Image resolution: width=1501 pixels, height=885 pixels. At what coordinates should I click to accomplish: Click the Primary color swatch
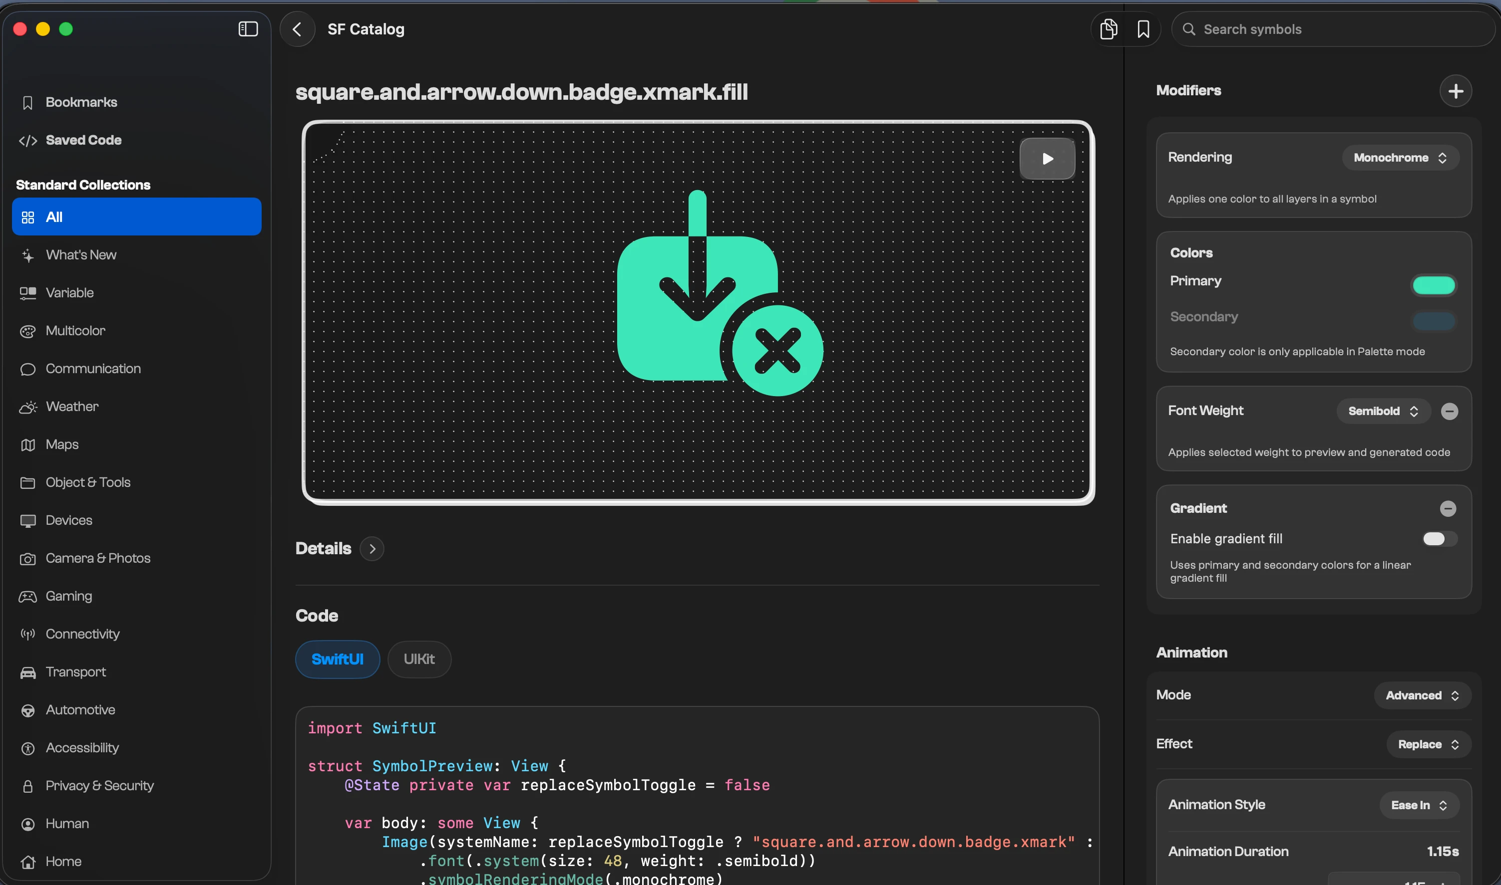click(1433, 286)
